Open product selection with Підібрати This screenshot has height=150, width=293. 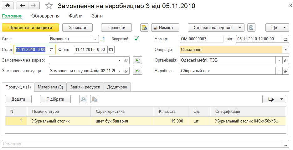click(x=55, y=99)
